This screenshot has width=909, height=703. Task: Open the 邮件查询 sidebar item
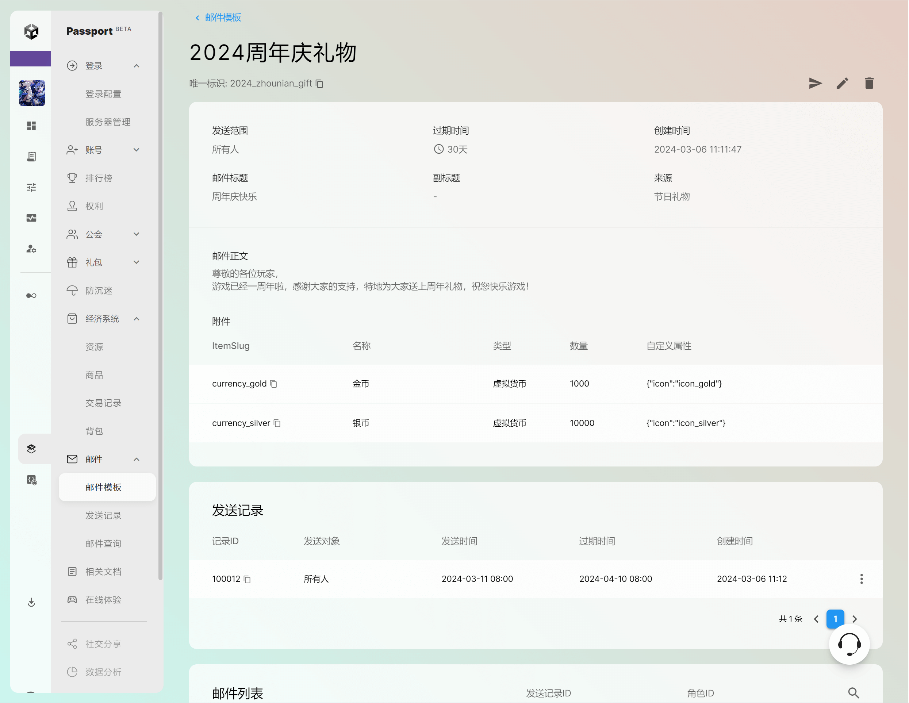pos(103,543)
